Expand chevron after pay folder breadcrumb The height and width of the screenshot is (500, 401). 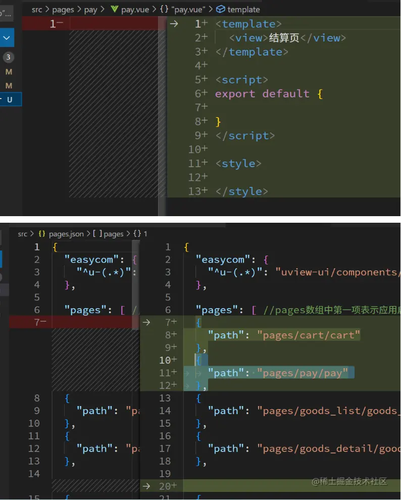[x=103, y=9]
